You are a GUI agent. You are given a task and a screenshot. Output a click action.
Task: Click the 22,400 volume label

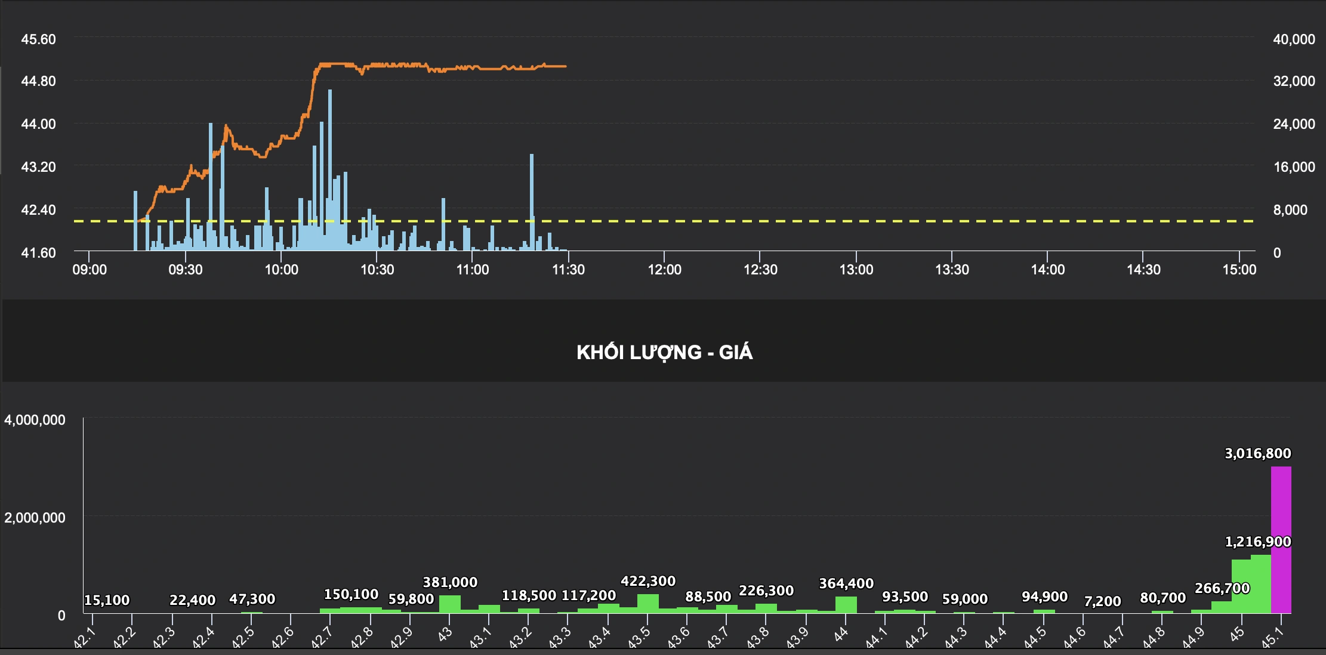point(192,600)
